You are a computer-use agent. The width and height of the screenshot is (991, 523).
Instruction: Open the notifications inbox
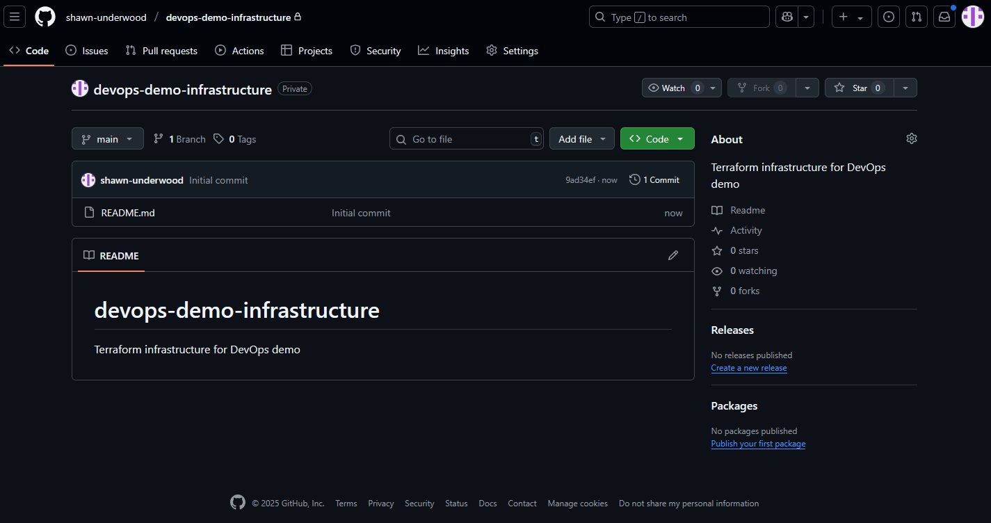click(944, 17)
